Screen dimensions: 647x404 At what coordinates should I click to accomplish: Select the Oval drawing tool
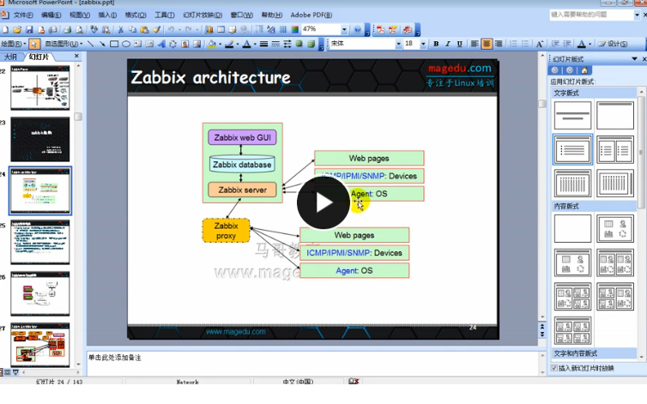click(x=126, y=44)
